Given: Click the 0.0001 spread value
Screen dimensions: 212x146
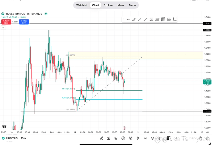Looking at the screenshot, I should tap(15, 22).
